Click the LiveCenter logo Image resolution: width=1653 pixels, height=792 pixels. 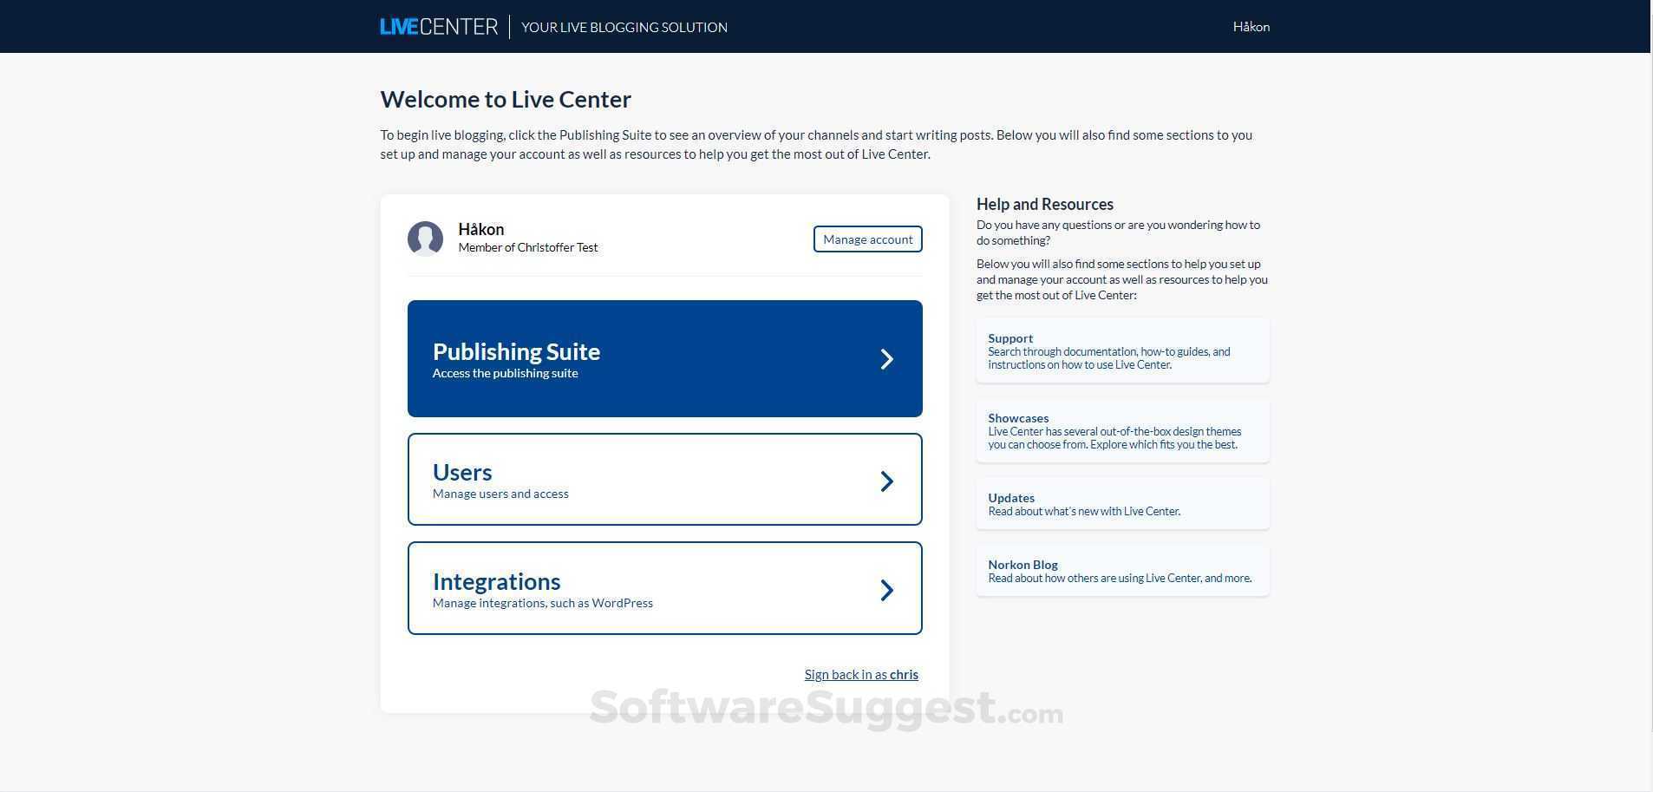438,26
